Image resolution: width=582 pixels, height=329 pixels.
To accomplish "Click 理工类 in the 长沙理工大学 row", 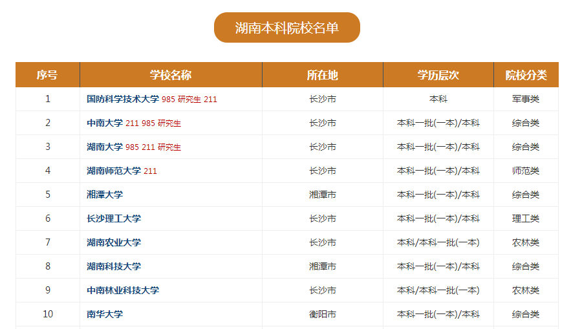I will 526,218.
